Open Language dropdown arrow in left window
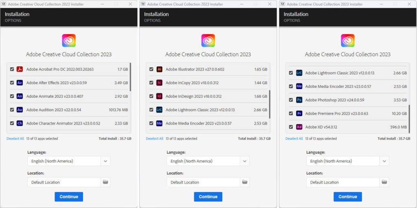 (105, 161)
